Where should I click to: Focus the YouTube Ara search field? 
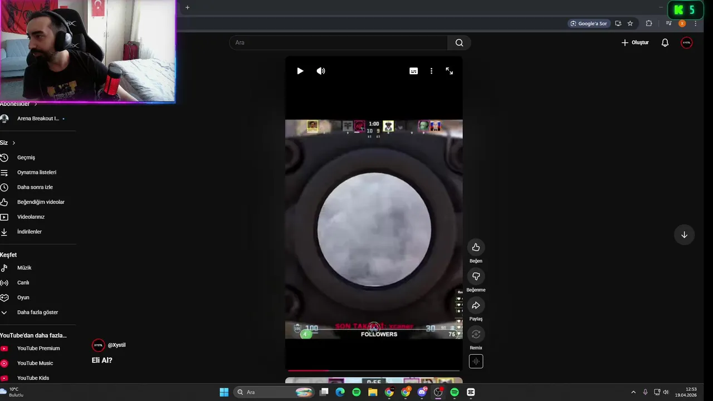(x=339, y=42)
